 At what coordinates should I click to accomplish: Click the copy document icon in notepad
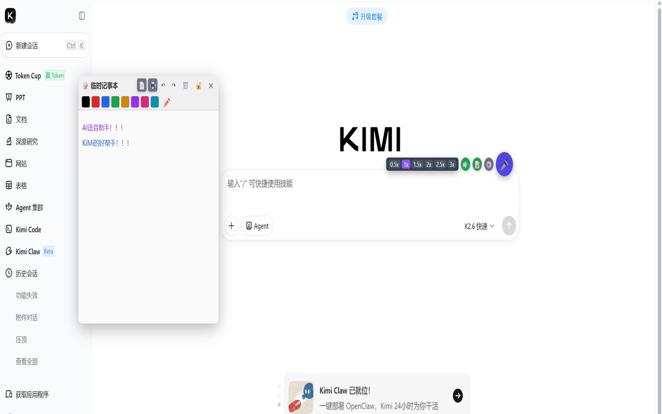click(142, 85)
